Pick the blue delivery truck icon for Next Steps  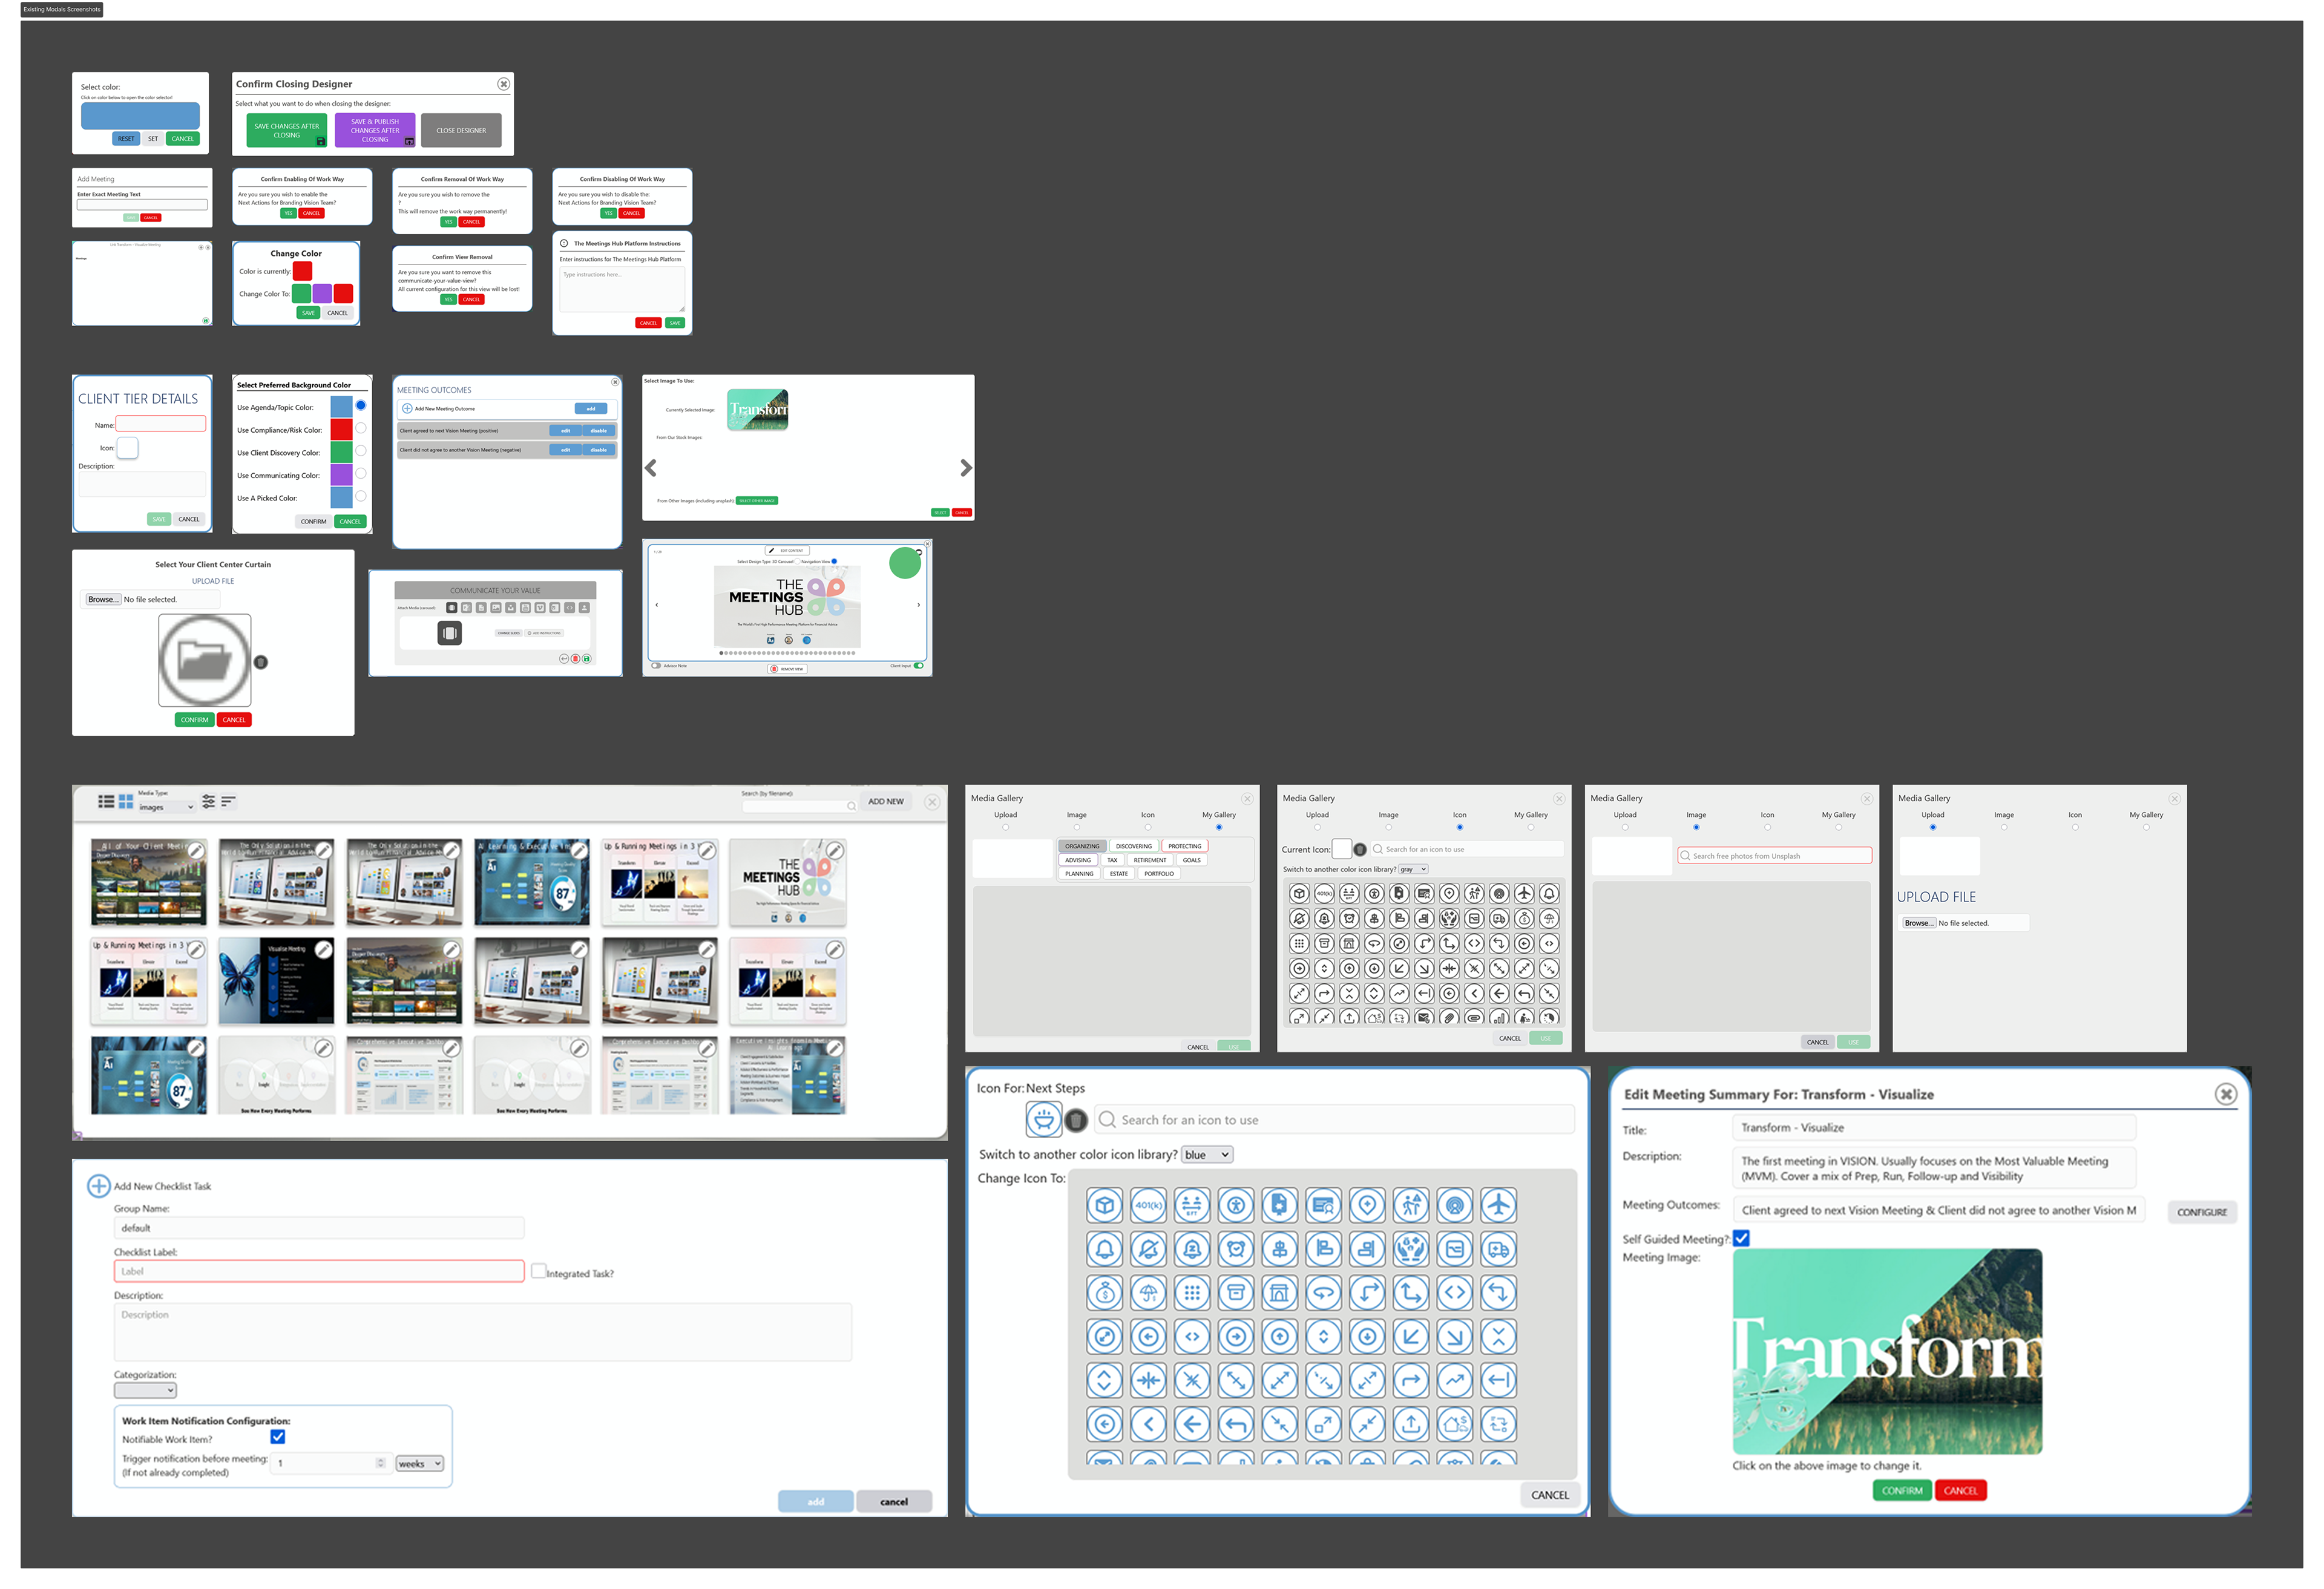[1498, 1249]
